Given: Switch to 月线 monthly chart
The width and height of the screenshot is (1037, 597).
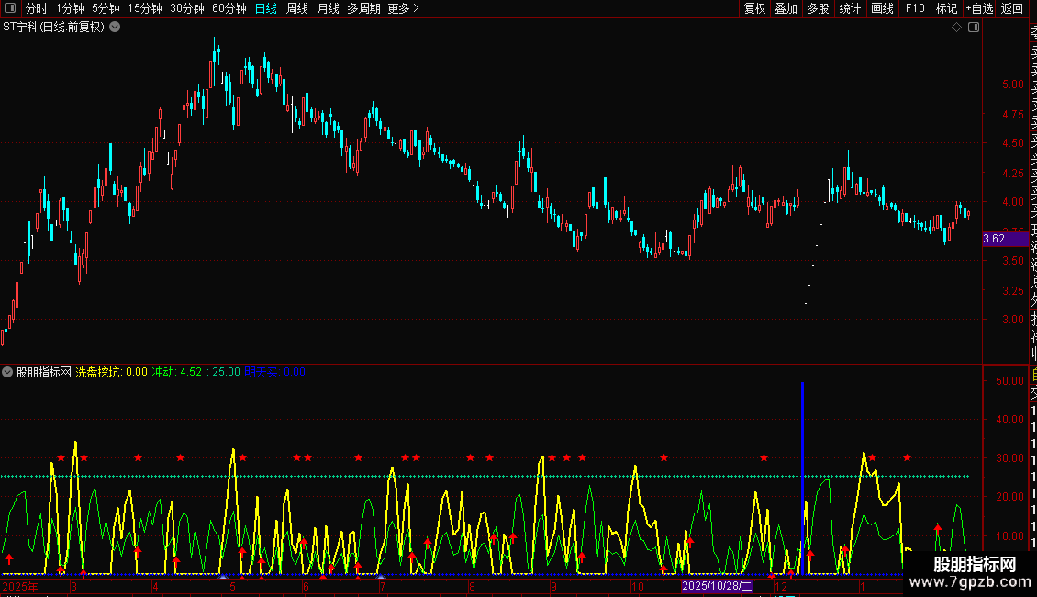Looking at the screenshot, I should [x=328, y=8].
